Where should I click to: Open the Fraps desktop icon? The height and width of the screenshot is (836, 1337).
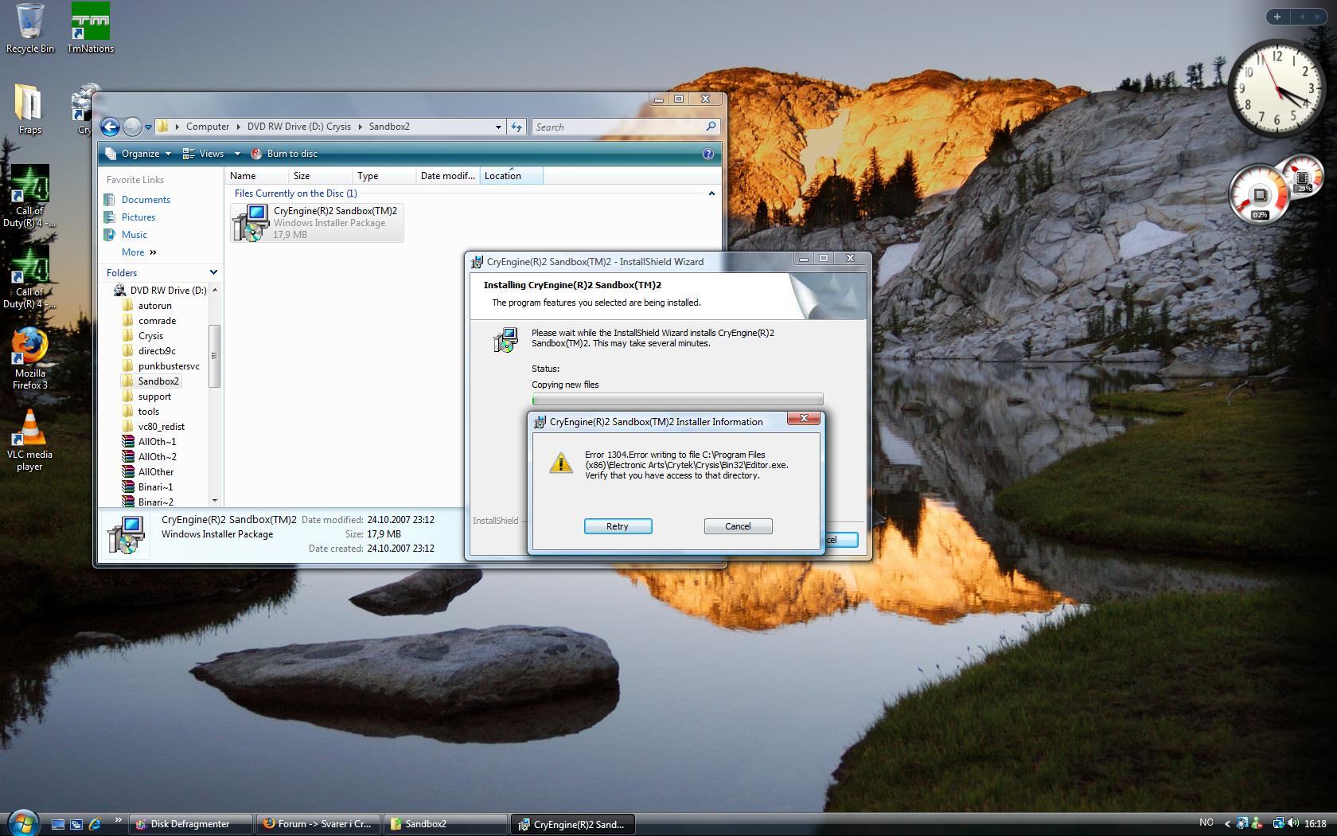[x=29, y=109]
